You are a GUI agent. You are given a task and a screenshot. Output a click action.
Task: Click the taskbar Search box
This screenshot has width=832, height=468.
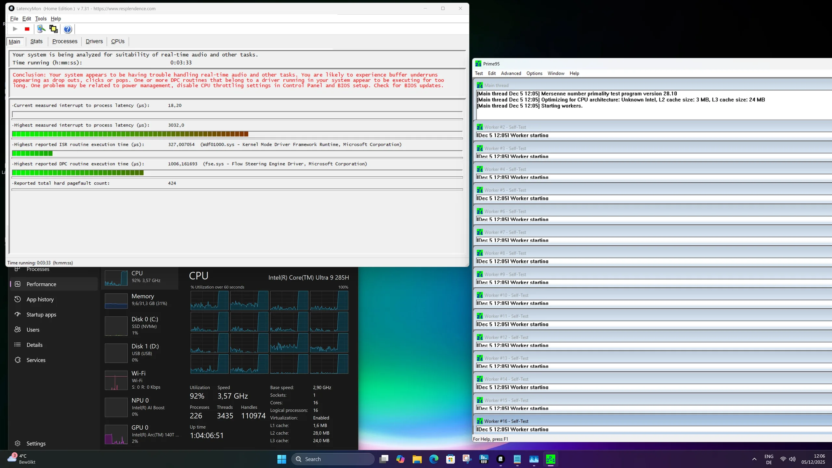tap(333, 459)
